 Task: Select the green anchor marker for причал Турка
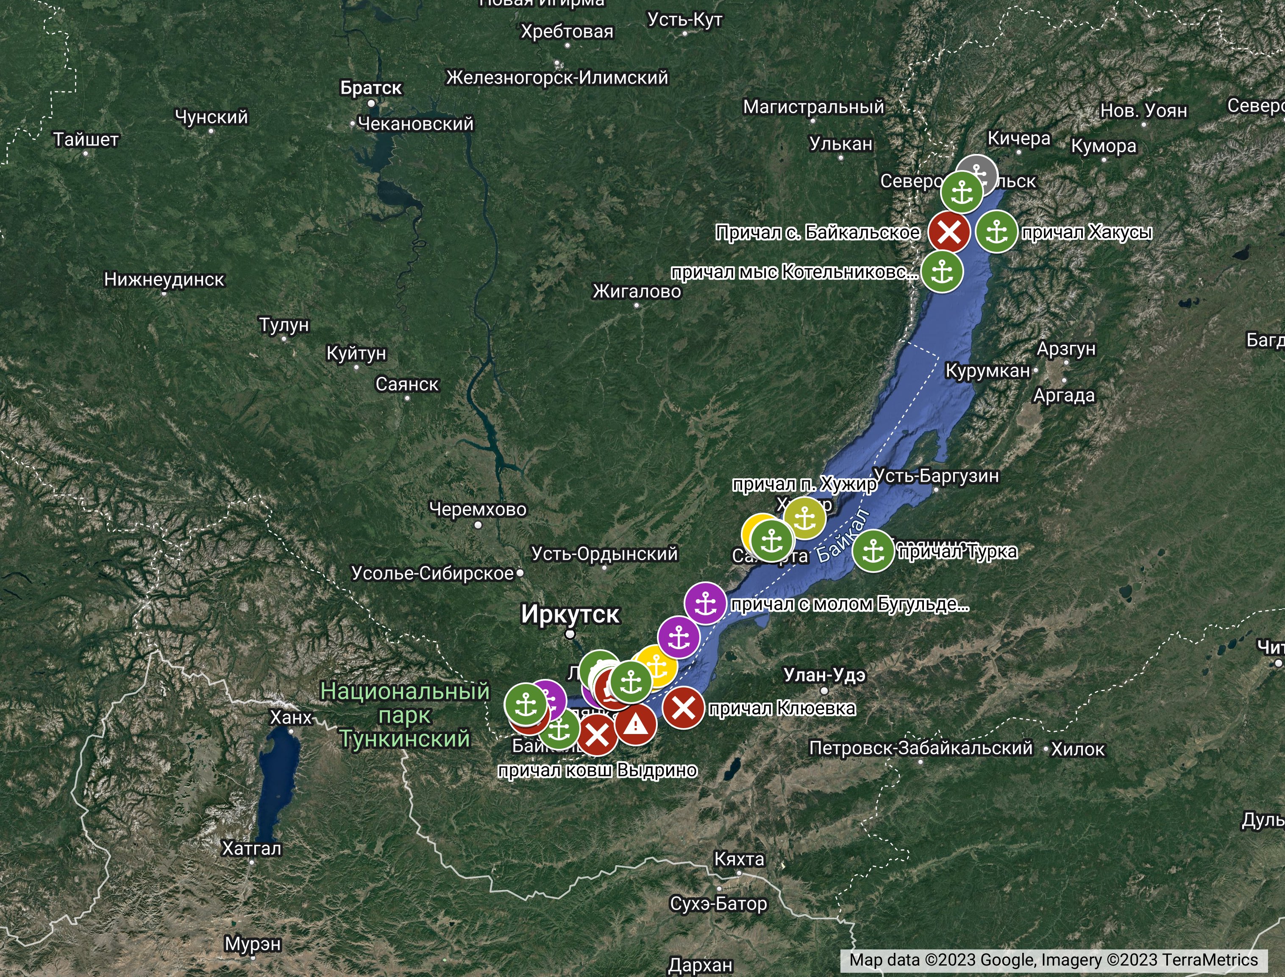(x=873, y=551)
